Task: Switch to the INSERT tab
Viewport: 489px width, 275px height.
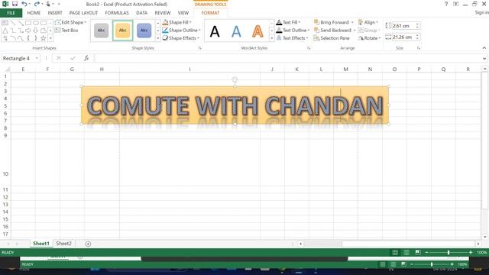Action: [55, 13]
